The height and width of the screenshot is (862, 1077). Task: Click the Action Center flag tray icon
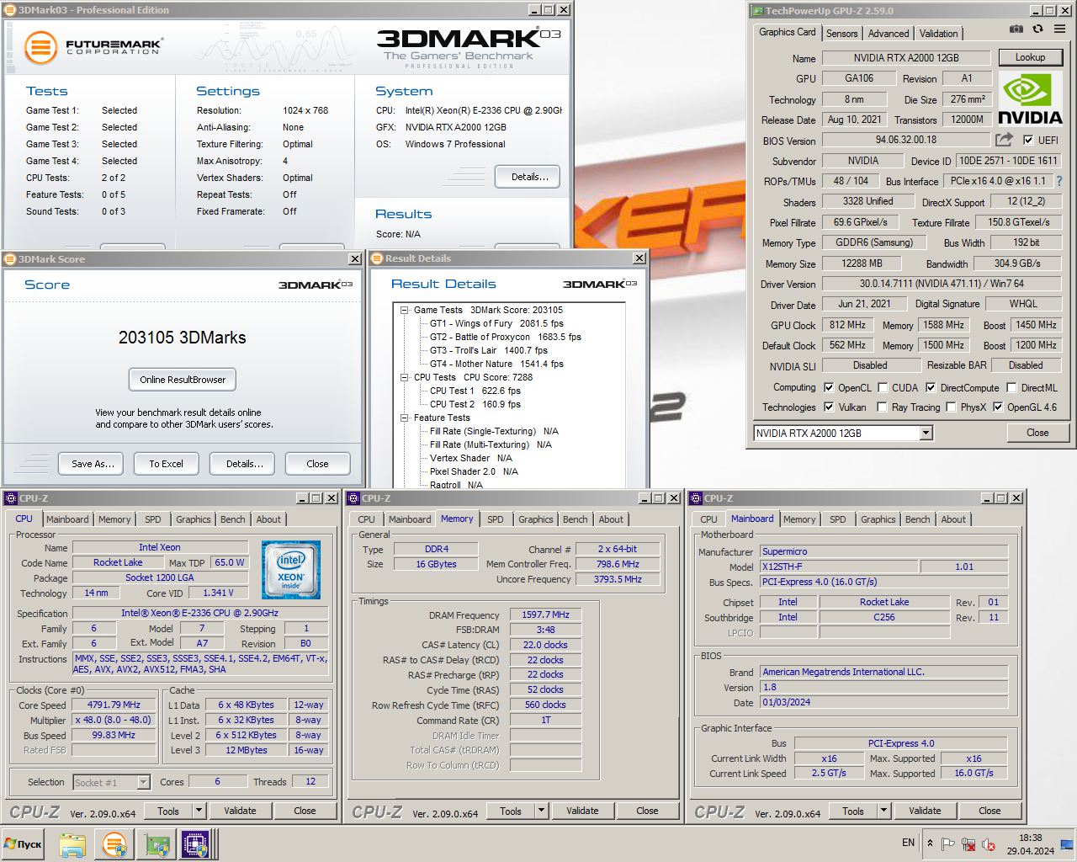pos(947,844)
